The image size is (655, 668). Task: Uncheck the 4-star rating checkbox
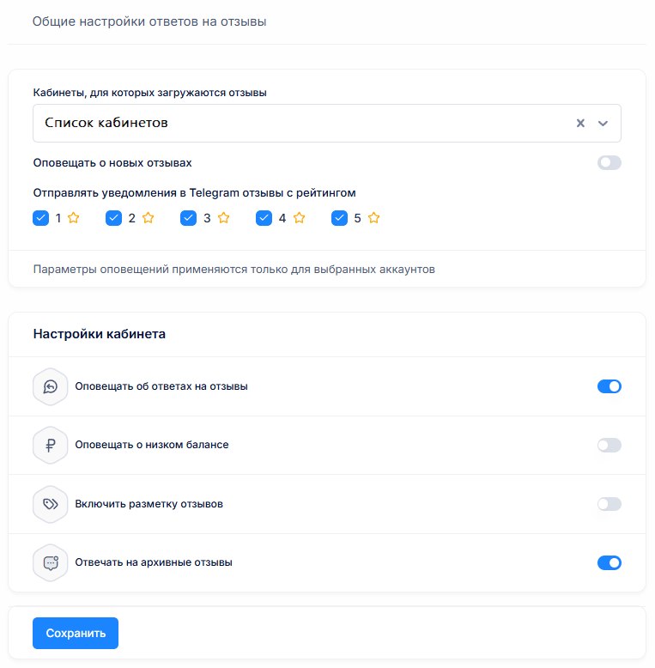(264, 218)
